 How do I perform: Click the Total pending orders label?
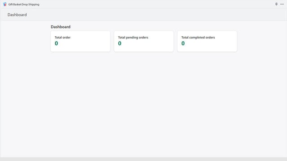[133, 38]
